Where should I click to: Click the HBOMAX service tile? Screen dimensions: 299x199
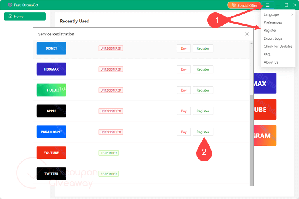tap(51, 69)
